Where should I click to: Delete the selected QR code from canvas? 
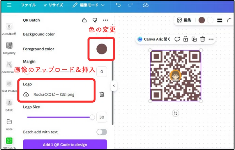[203, 39]
